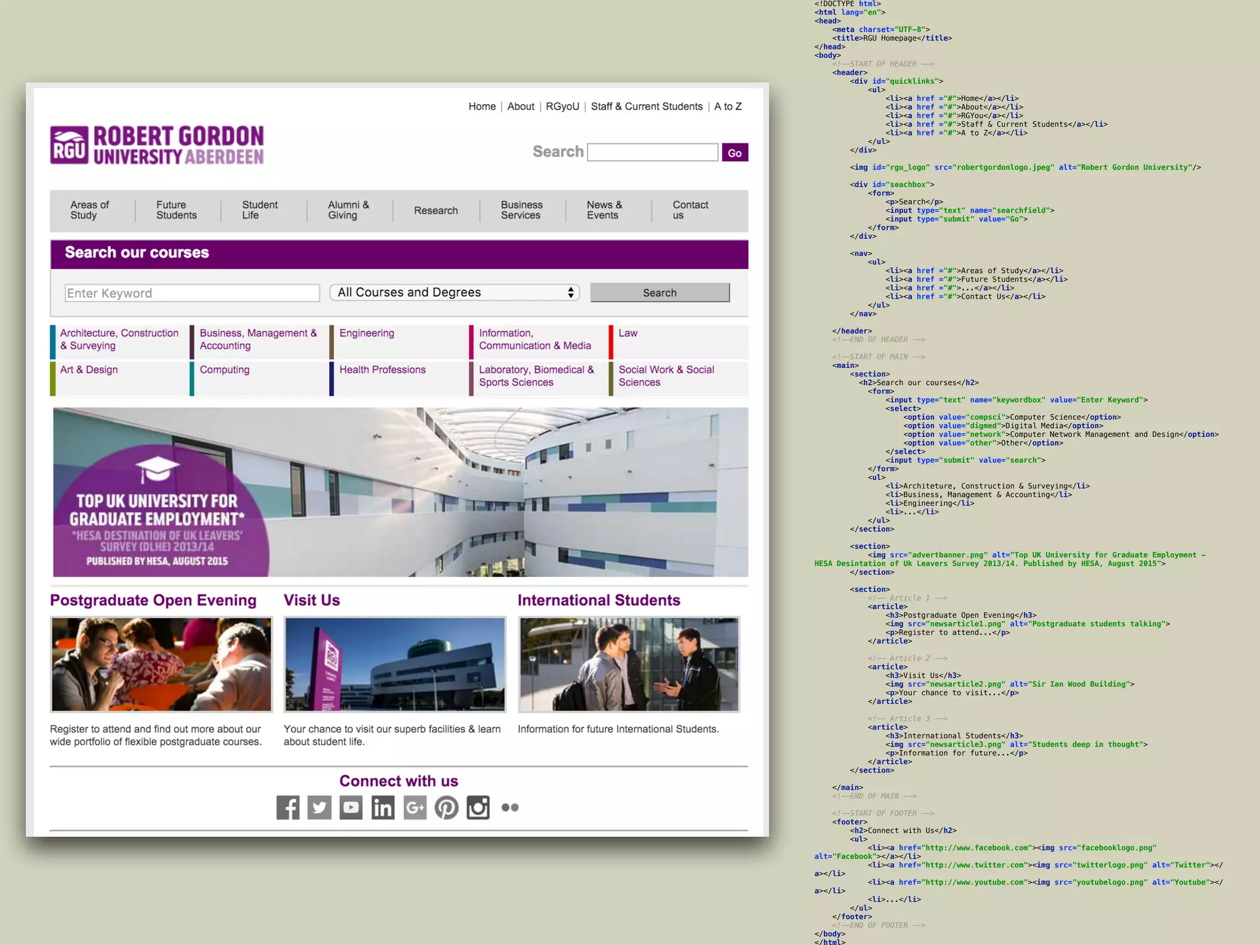Click the RGU university logo
Screen dimensions: 1260x945
[157, 146]
